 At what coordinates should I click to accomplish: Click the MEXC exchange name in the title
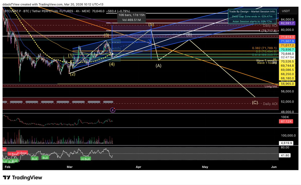tap(86, 11)
